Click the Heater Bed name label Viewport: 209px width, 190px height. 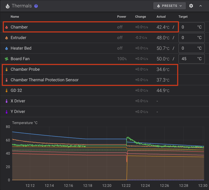click(x=21, y=48)
